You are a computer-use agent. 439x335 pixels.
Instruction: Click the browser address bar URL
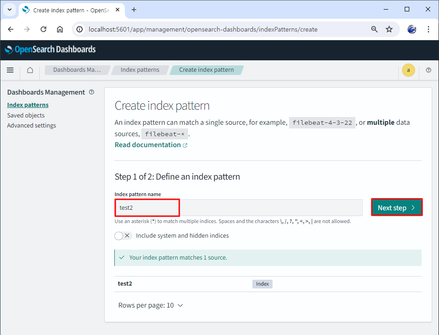pyautogui.click(x=203, y=29)
